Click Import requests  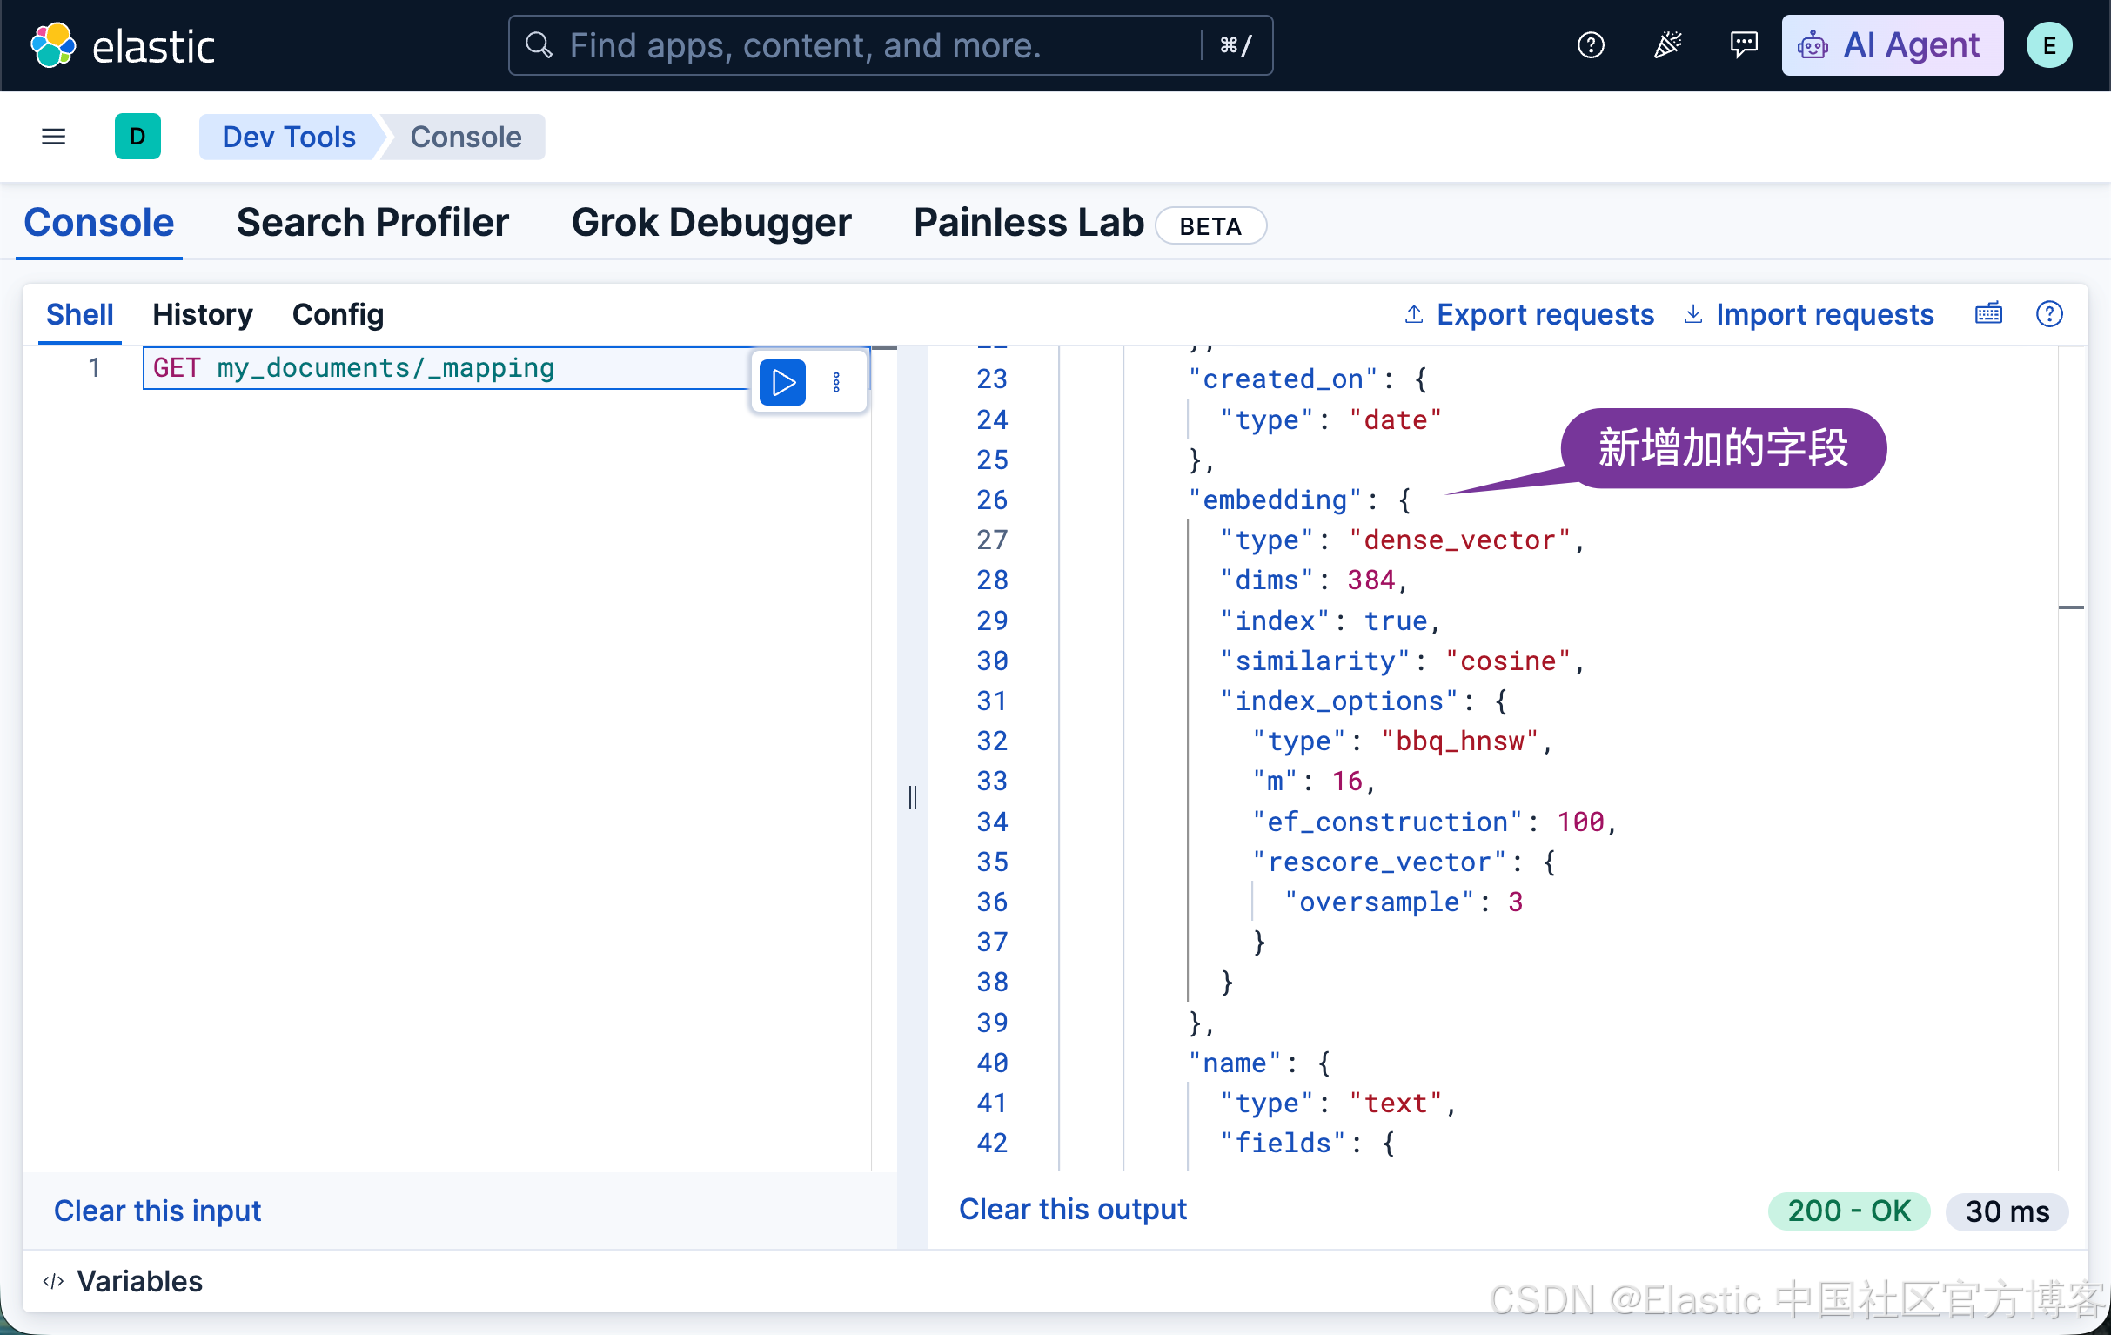[1808, 314]
